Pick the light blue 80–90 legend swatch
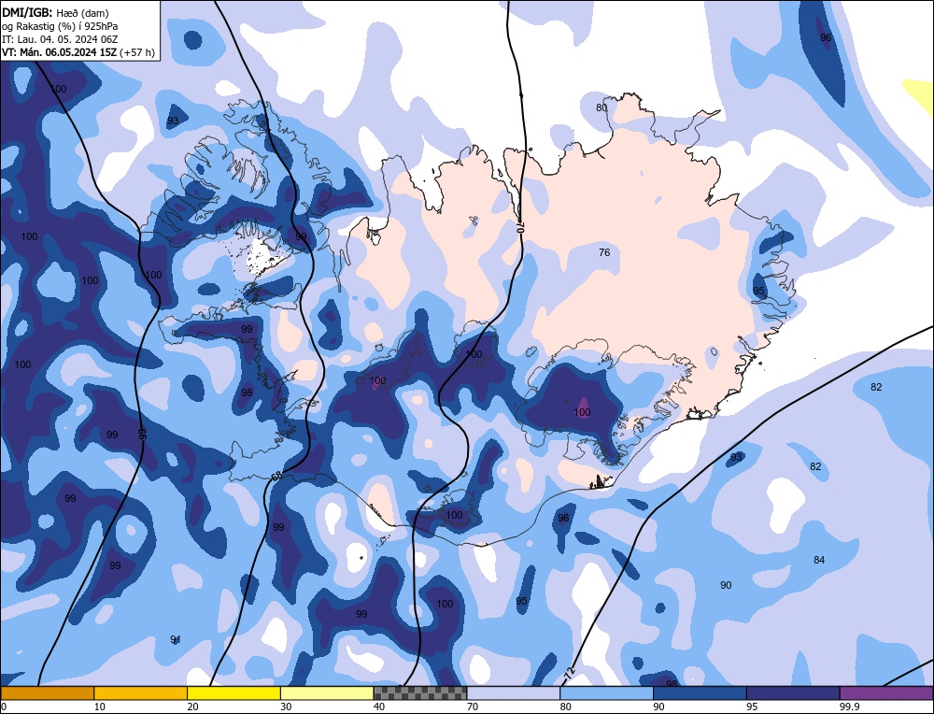Screen dimensions: 934x714 click(x=606, y=693)
